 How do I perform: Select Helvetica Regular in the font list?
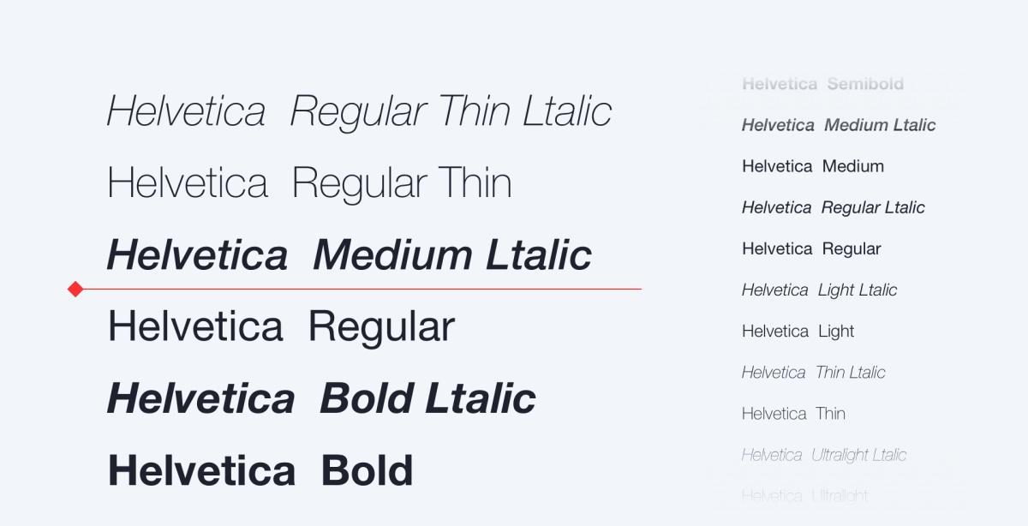click(x=811, y=249)
